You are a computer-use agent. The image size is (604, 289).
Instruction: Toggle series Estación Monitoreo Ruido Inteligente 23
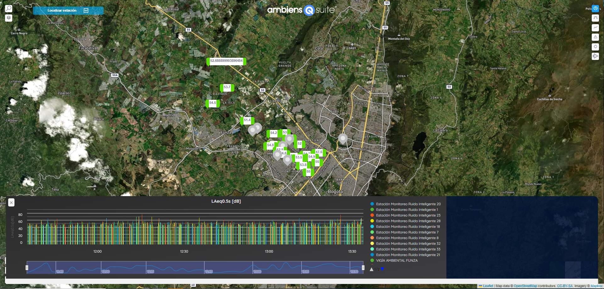click(405, 215)
